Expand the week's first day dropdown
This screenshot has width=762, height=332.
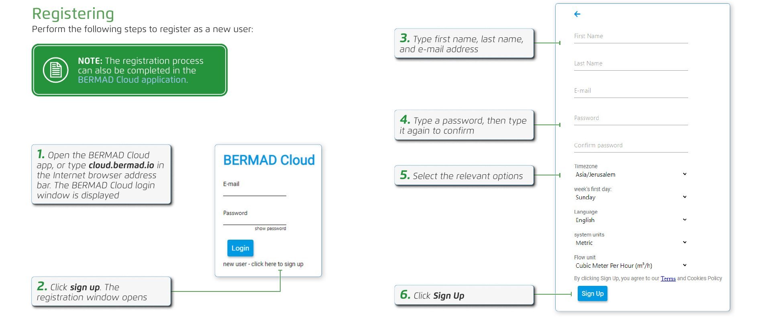(x=631, y=198)
